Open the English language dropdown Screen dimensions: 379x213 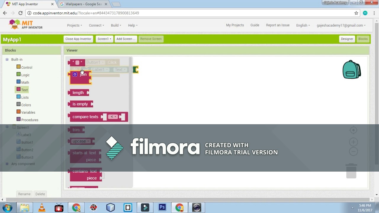click(x=303, y=25)
